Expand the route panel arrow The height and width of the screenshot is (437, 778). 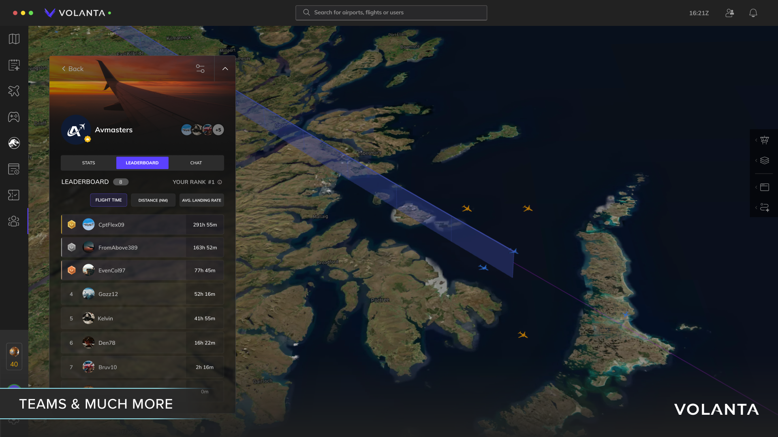coord(756,208)
